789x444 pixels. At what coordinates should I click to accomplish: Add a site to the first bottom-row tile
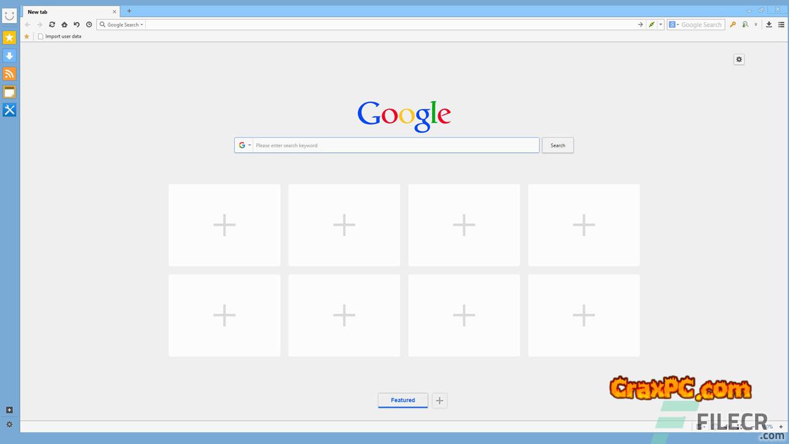224,315
